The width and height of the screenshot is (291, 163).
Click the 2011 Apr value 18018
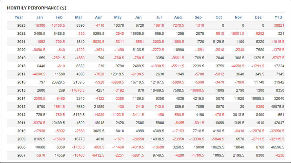[x=99, y=123]
